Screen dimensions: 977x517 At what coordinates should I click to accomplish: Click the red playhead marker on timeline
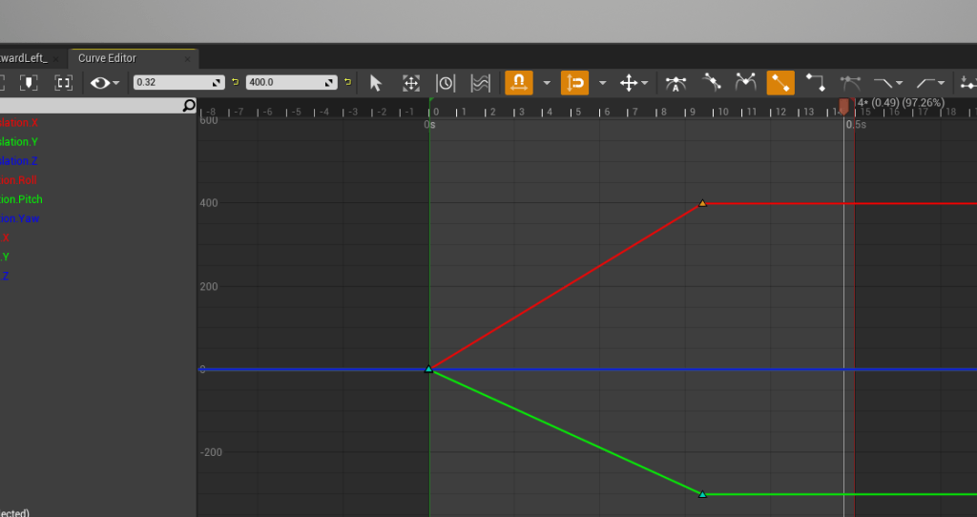click(x=843, y=105)
